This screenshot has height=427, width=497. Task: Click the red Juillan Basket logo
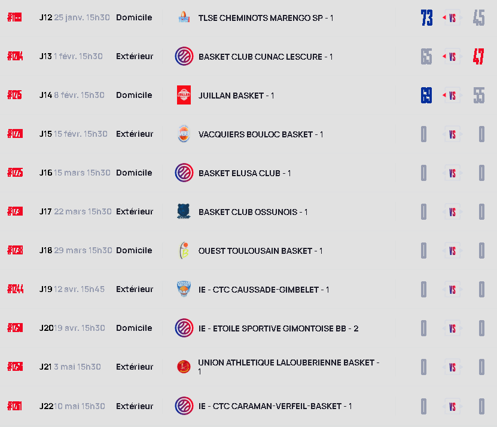click(x=184, y=96)
